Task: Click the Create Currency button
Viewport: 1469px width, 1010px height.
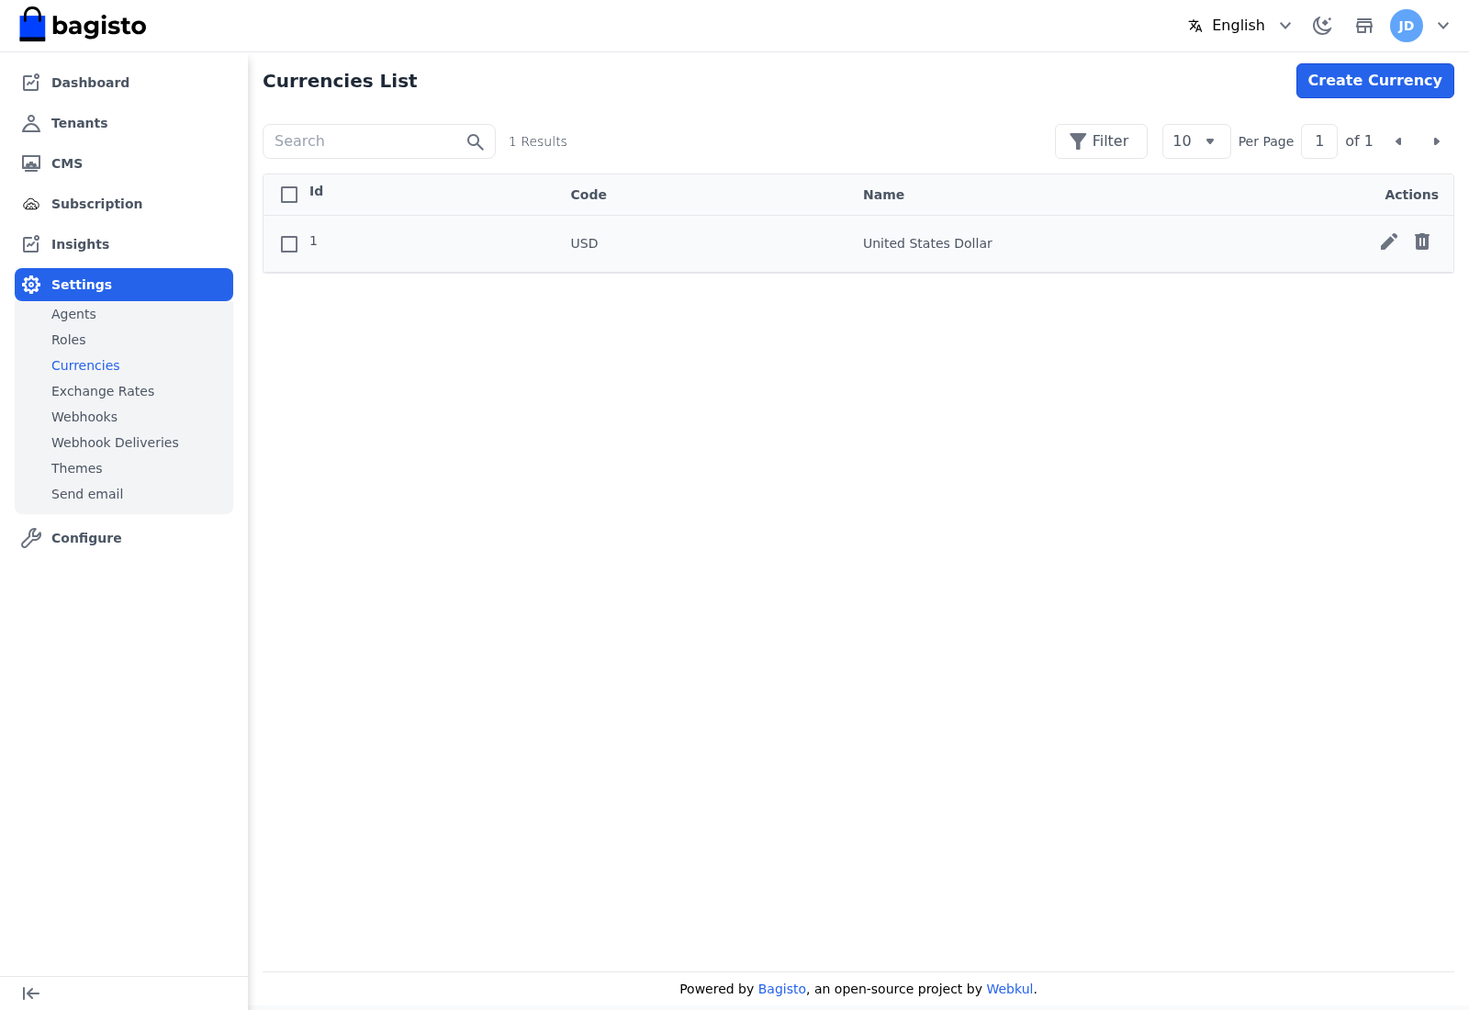Action: (x=1374, y=81)
